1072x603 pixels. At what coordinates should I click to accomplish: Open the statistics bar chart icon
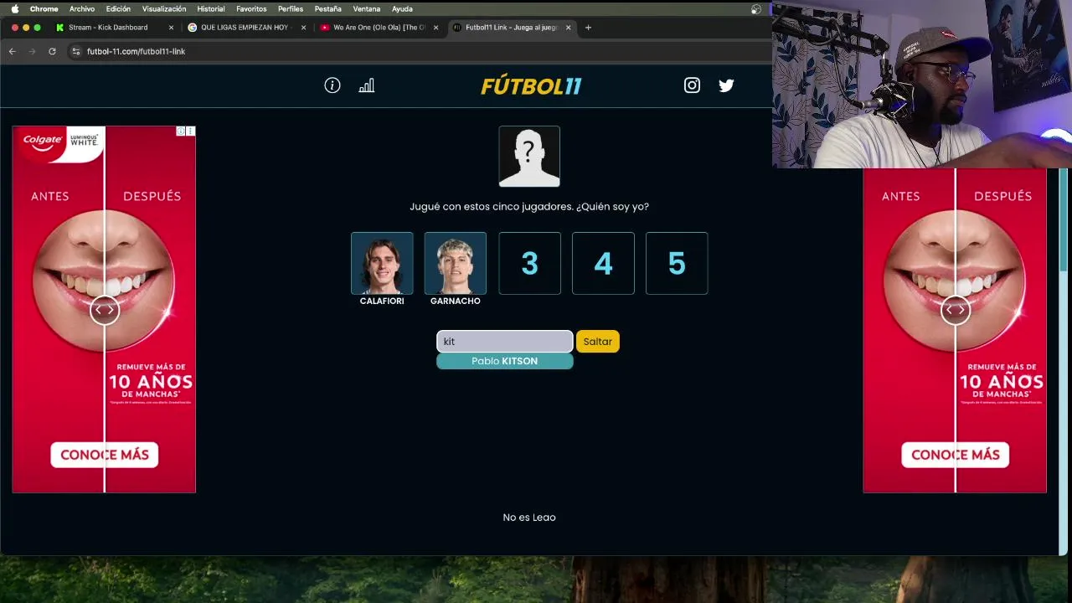click(367, 85)
